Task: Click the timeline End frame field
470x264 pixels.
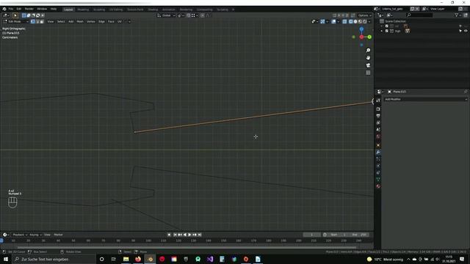Action: (359, 235)
